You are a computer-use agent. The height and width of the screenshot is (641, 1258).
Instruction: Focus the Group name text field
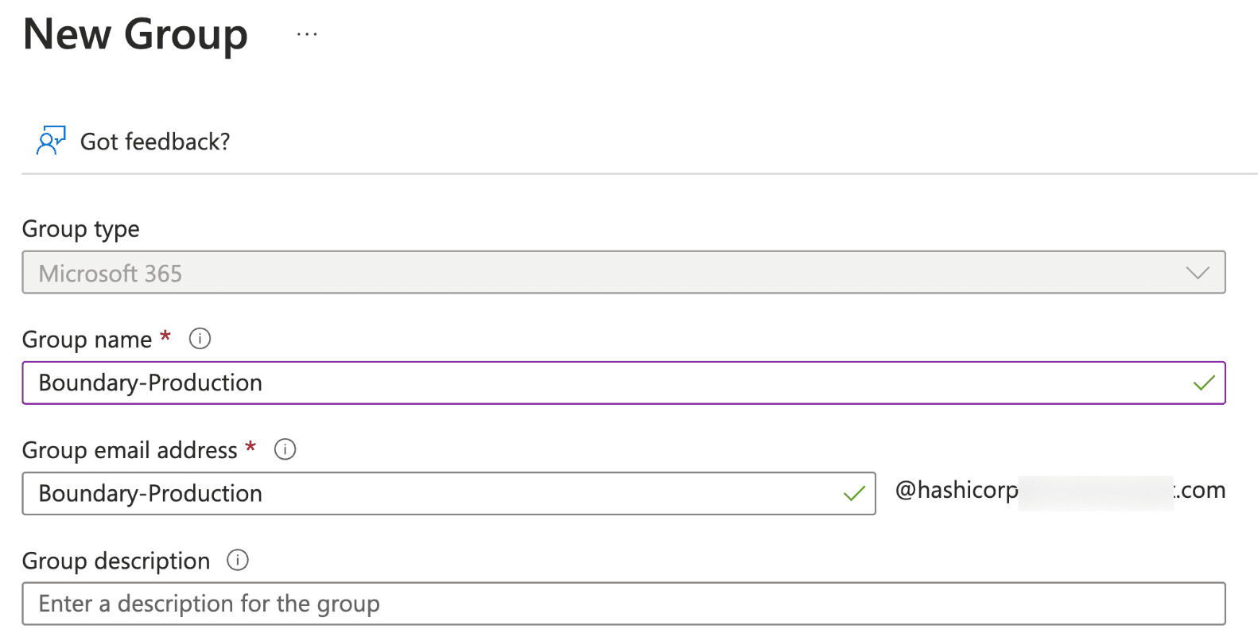click(x=604, y=383)
